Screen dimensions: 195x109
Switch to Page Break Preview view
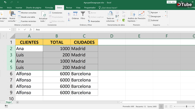pos(171,106)
